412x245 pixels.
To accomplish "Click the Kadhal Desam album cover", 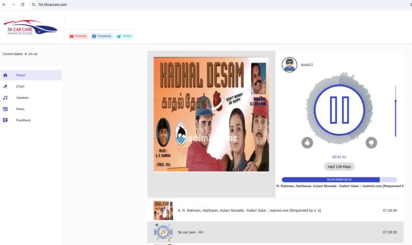I will click(x=211, y=114).
